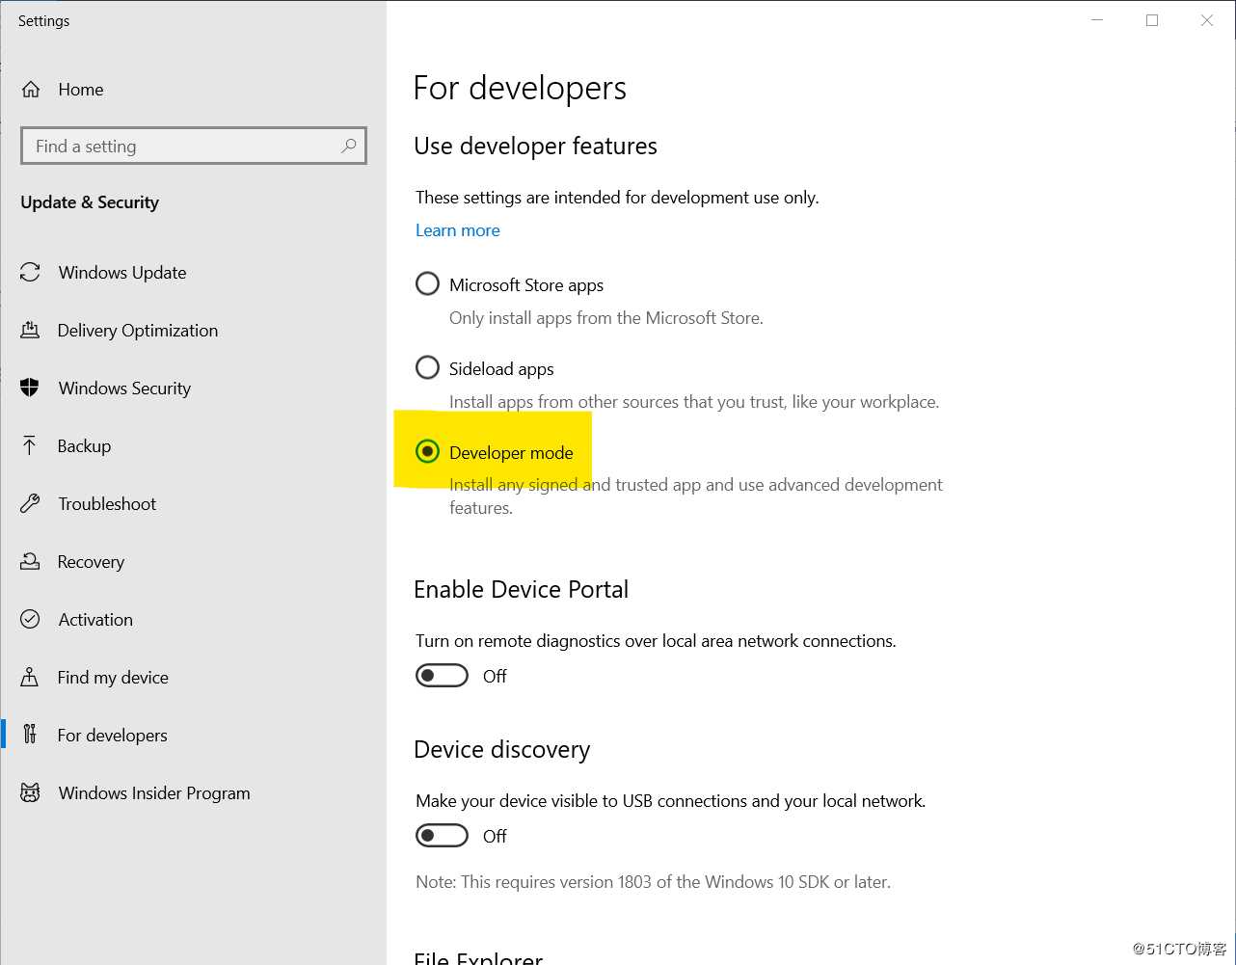This screenshot has width=1236, height=965.
Task: Go to Home settings page
Action: (x=193, y=90)
